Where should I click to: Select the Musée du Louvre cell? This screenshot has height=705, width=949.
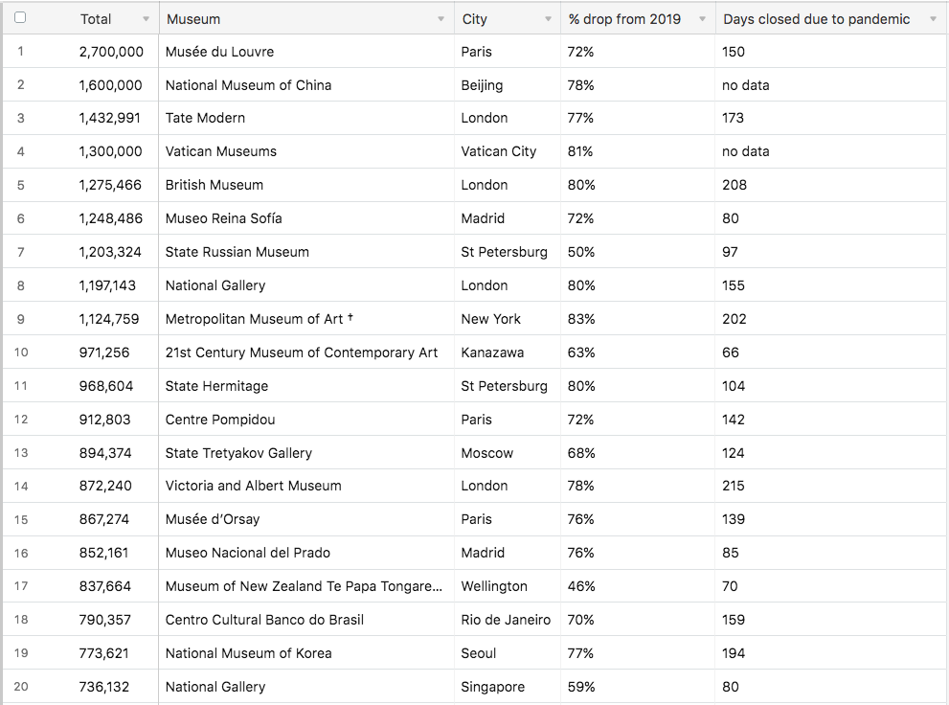(219, 52)
